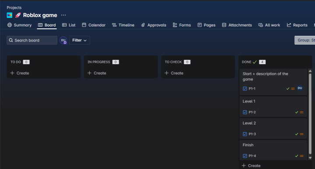The height and width of the screenshot is (169, 315).
Task: Focus the Search board input field
Action: click(32, 40)
